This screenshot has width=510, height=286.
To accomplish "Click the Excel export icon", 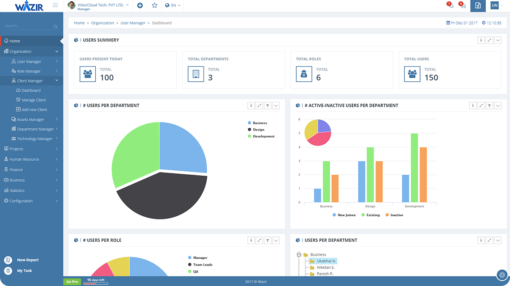I will pyautogui.click(x=478, y=5).
